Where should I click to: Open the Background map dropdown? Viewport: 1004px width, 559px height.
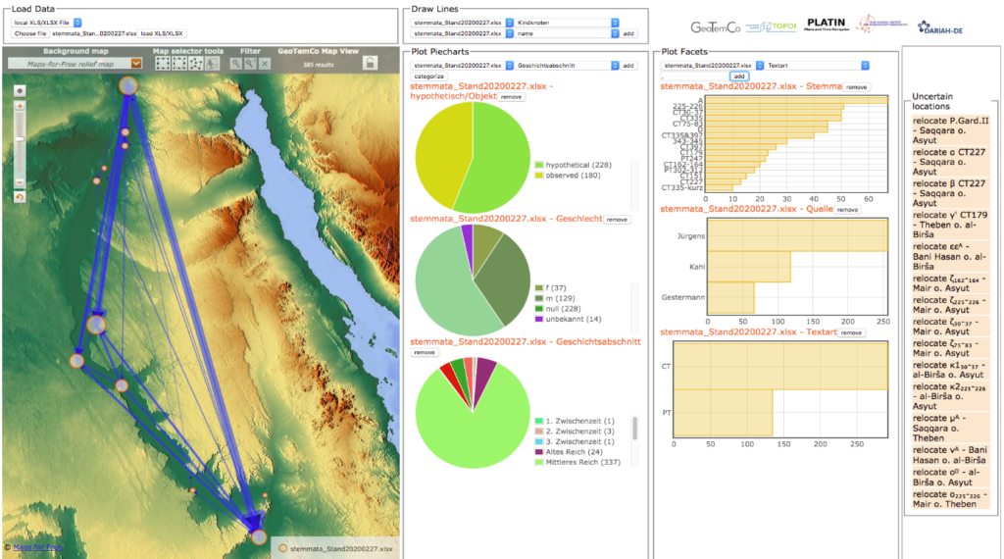tap(75, 64)
